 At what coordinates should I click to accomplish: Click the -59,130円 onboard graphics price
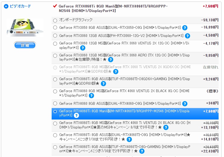pyautogui.click(x=210, y=20)
